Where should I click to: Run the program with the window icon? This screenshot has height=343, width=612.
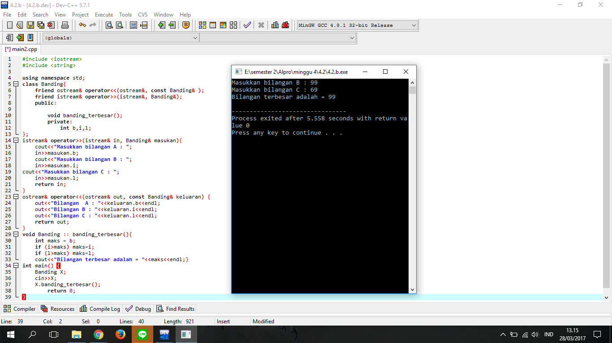(x=213, y=25)
